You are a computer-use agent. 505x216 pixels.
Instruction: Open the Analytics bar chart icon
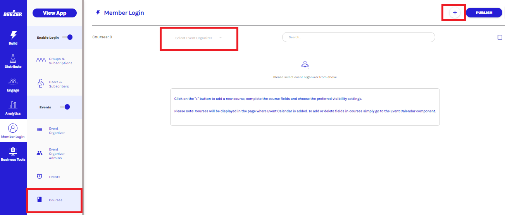pos(13,105)
